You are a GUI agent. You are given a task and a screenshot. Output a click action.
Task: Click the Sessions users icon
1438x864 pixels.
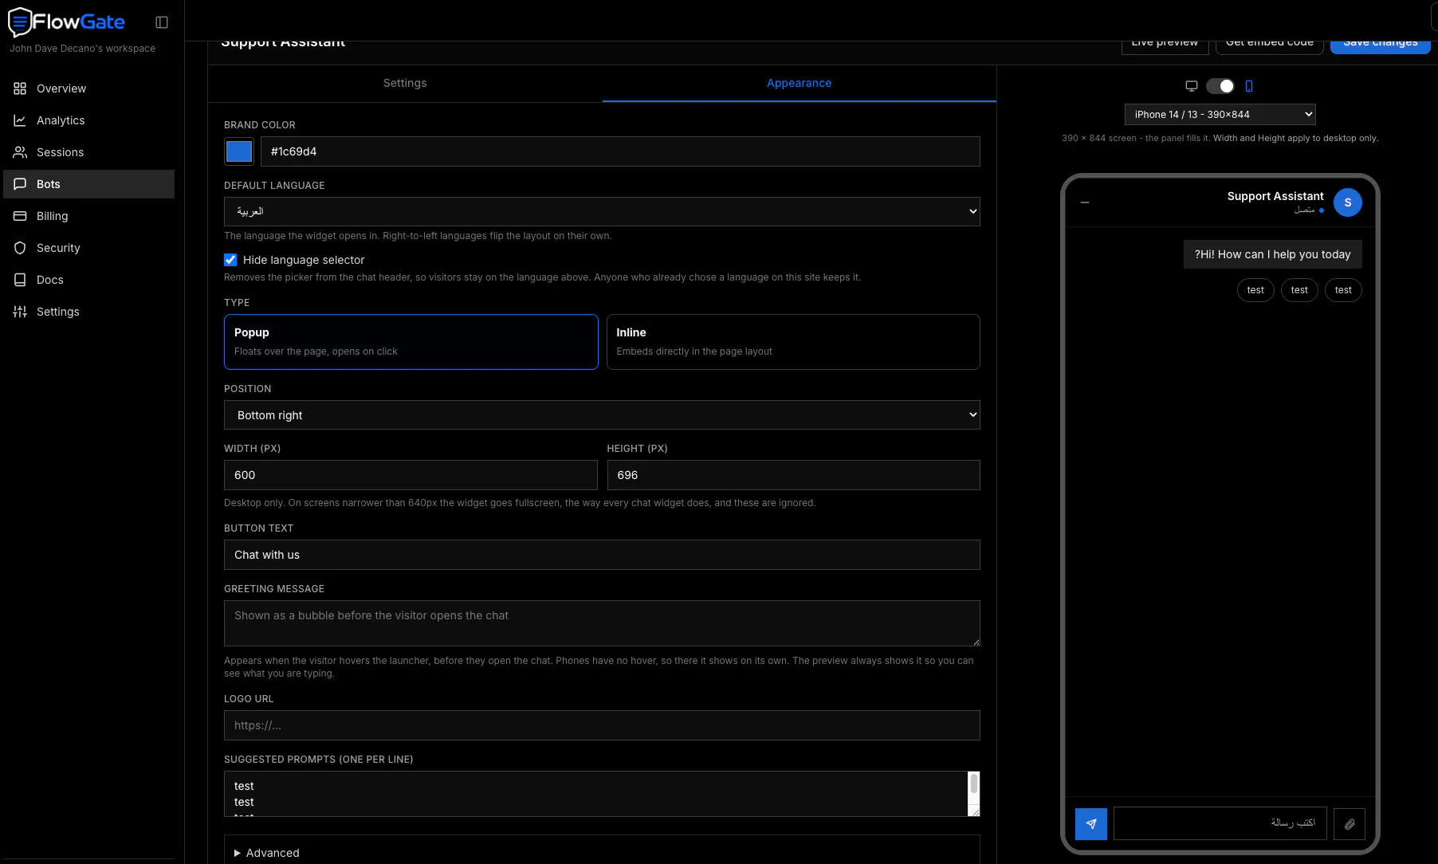pos(20,152)
